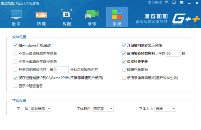Click the 意见反馈 feedback link

(x=155, y=3)
